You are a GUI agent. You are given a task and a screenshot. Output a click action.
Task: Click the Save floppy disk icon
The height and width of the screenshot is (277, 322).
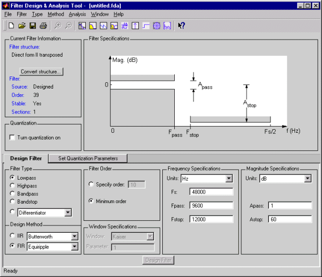[x=32, y=25]
